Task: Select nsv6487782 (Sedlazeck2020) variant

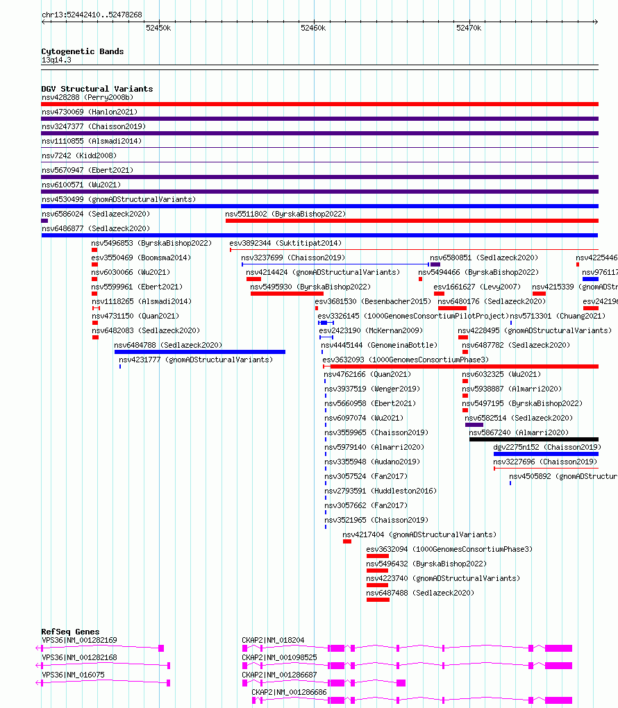Action: tap(517, 345)
